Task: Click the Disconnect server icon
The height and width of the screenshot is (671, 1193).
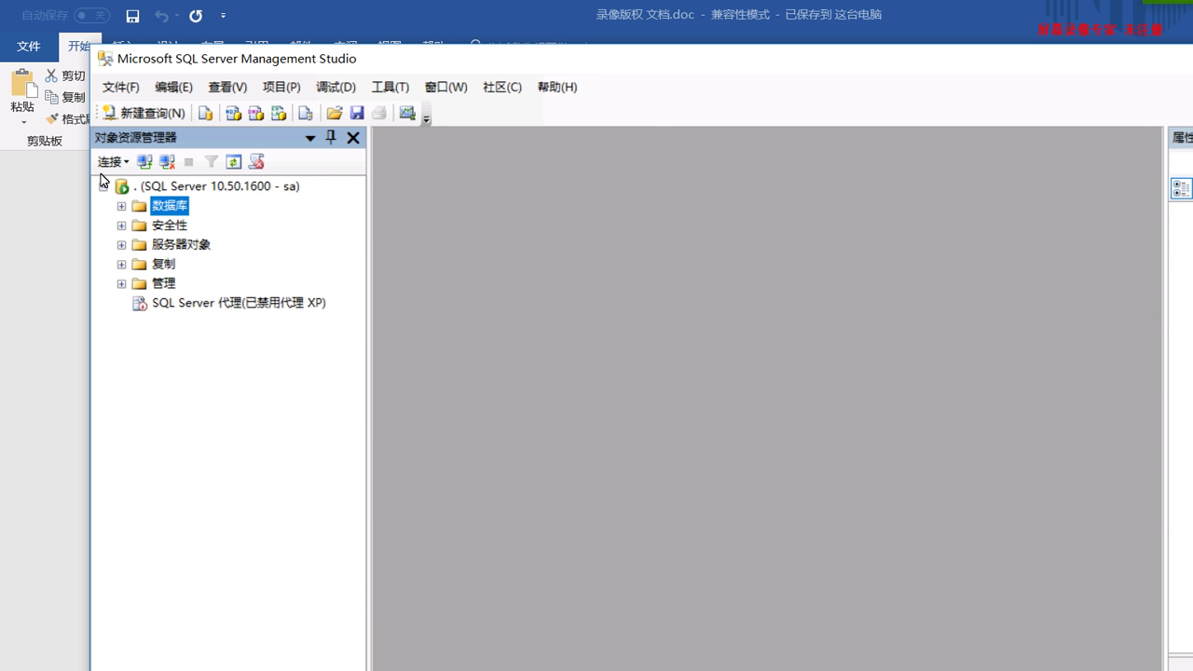Action: coord(167,161)
